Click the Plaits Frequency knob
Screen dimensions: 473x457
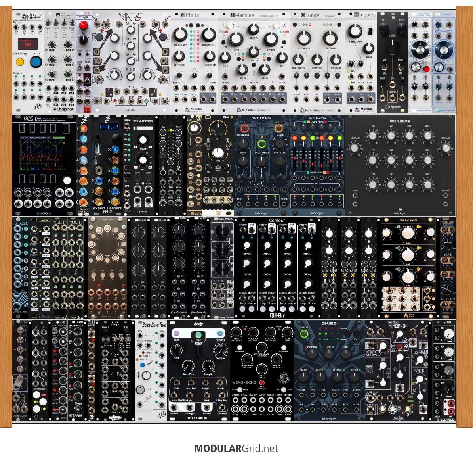(180, 35)
